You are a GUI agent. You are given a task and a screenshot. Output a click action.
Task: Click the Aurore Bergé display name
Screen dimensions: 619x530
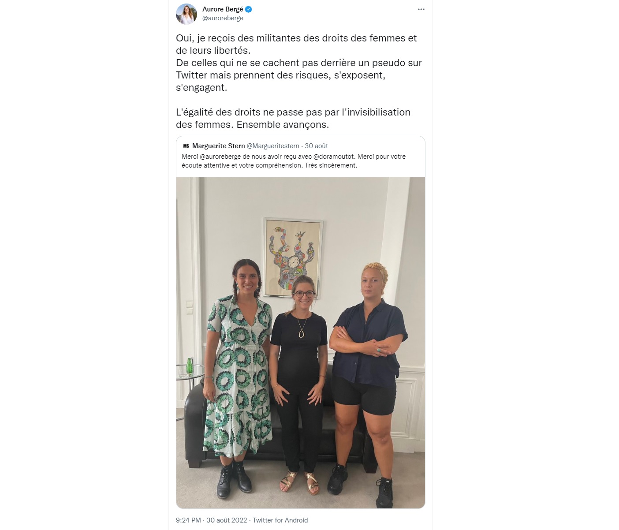(223, 9)
